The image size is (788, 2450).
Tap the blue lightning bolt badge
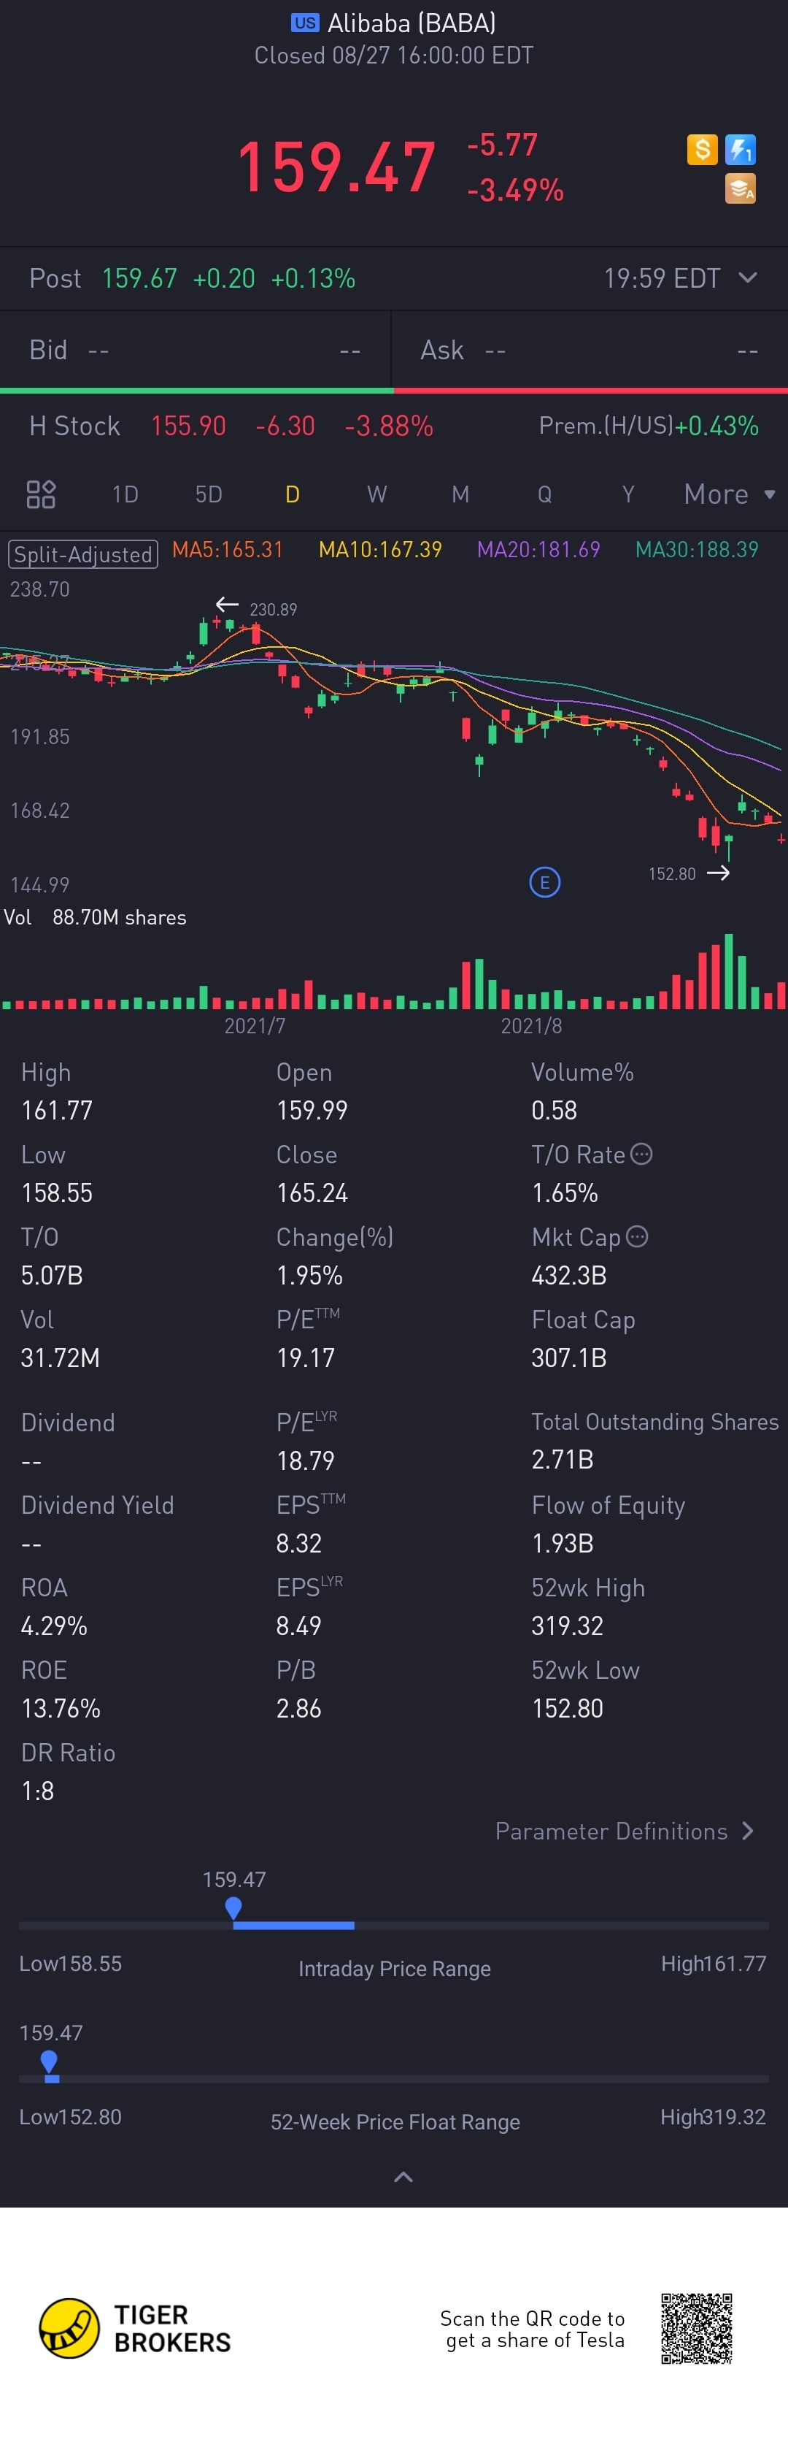740,149
